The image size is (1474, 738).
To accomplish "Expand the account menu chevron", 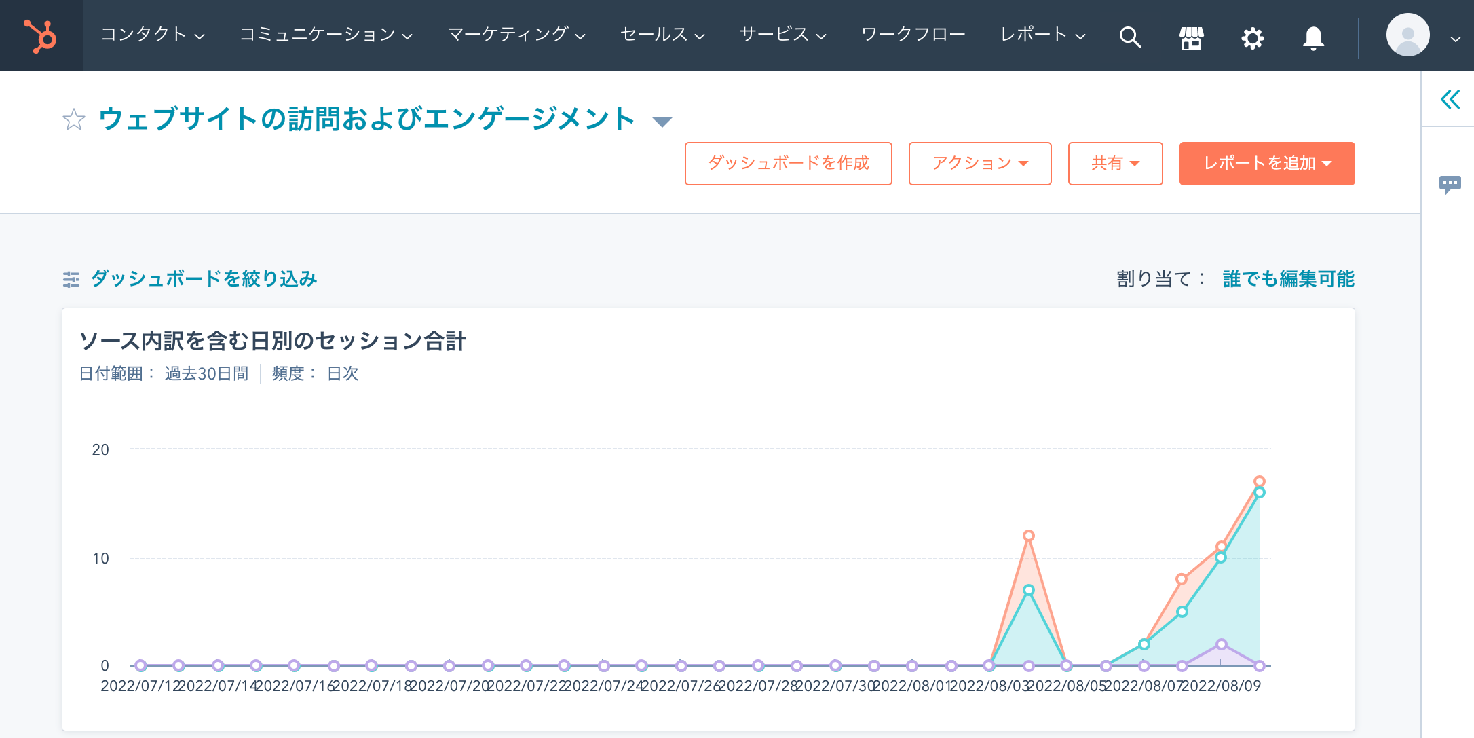I will coord(1455,39).
